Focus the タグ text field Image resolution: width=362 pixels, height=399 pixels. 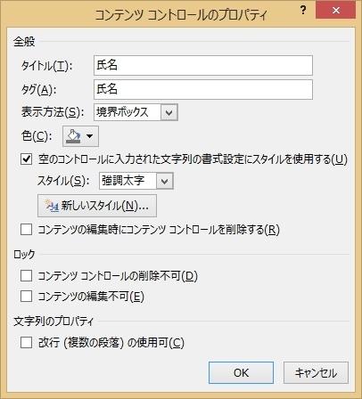pyautogui.click(x=203, y=89)
